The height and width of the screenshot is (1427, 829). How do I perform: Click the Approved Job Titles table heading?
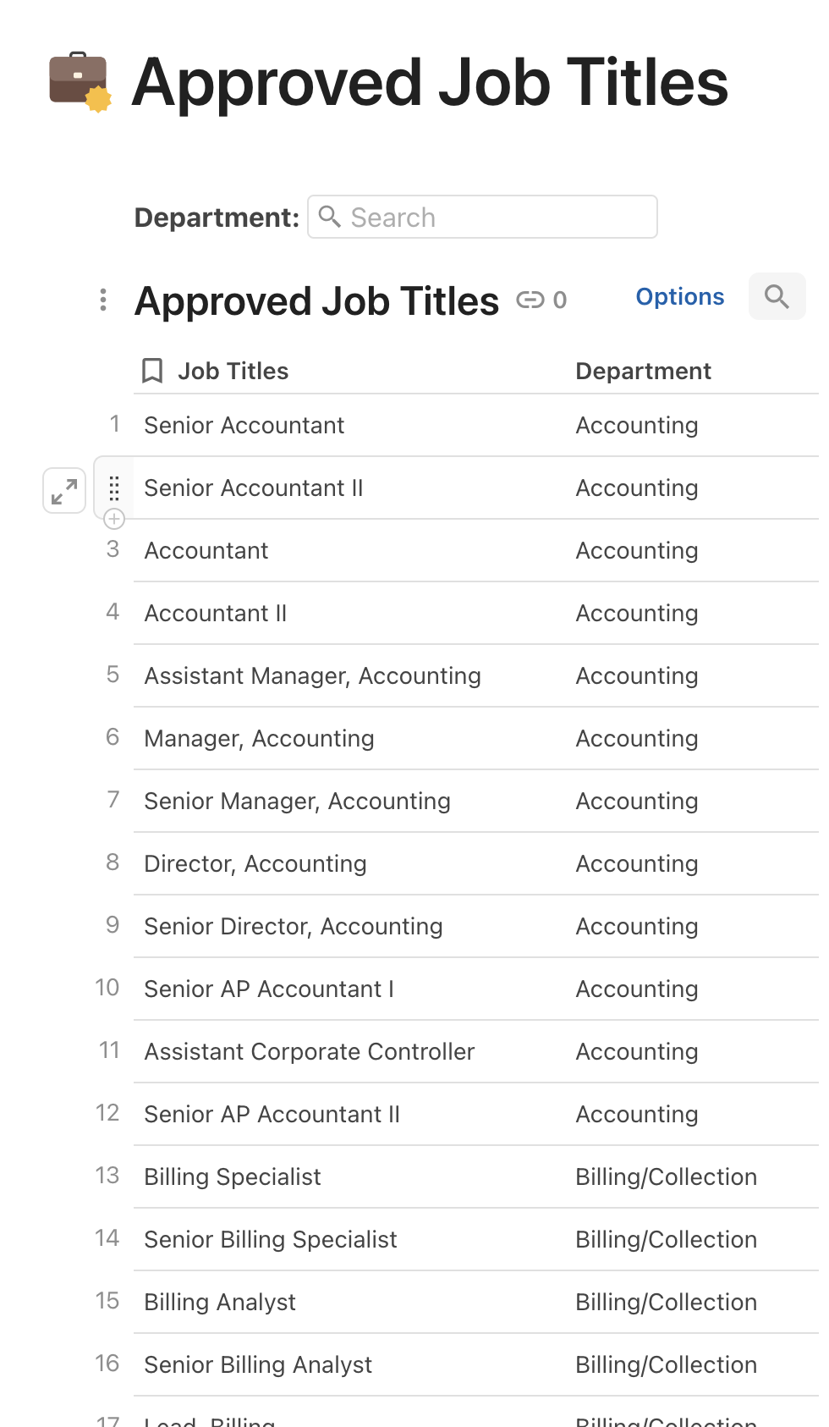tap(317, 301)
